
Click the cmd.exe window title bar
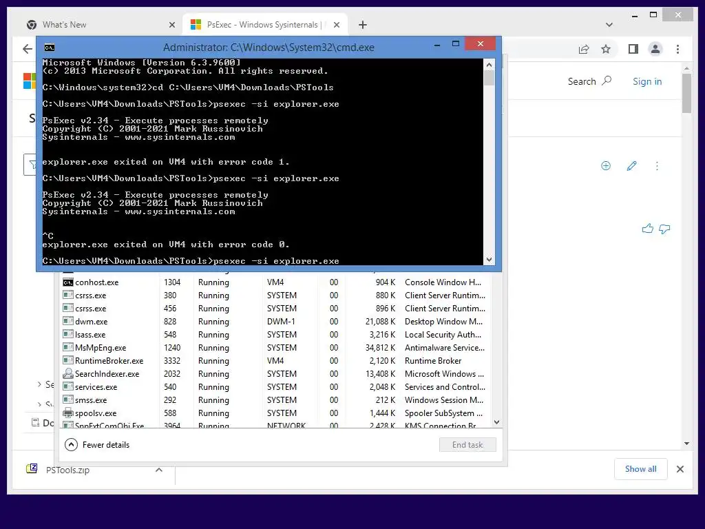click(x=269, y=48)
